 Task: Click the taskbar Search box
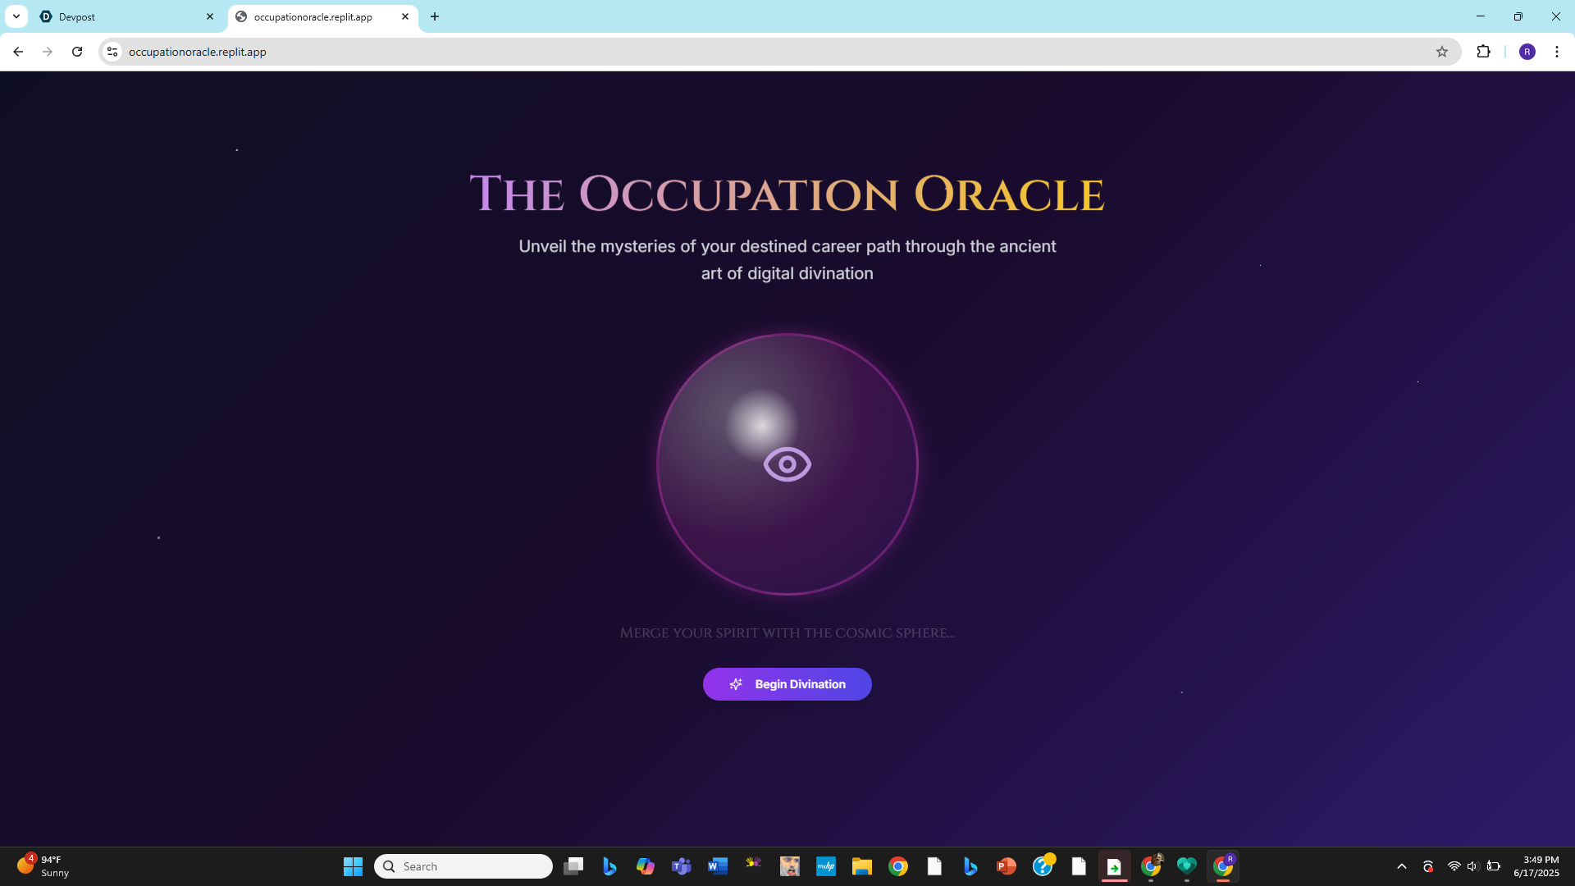coord(463,866)
